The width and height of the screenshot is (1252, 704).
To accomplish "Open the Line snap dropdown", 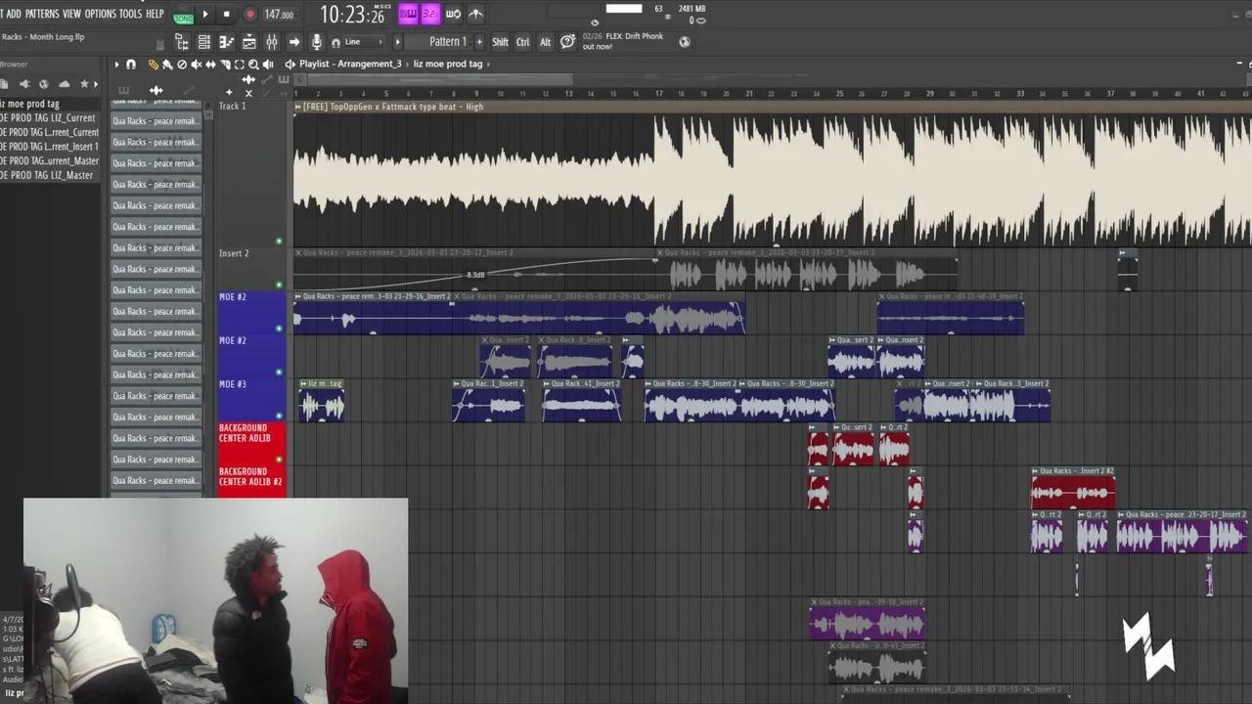I will click(364, 42).
